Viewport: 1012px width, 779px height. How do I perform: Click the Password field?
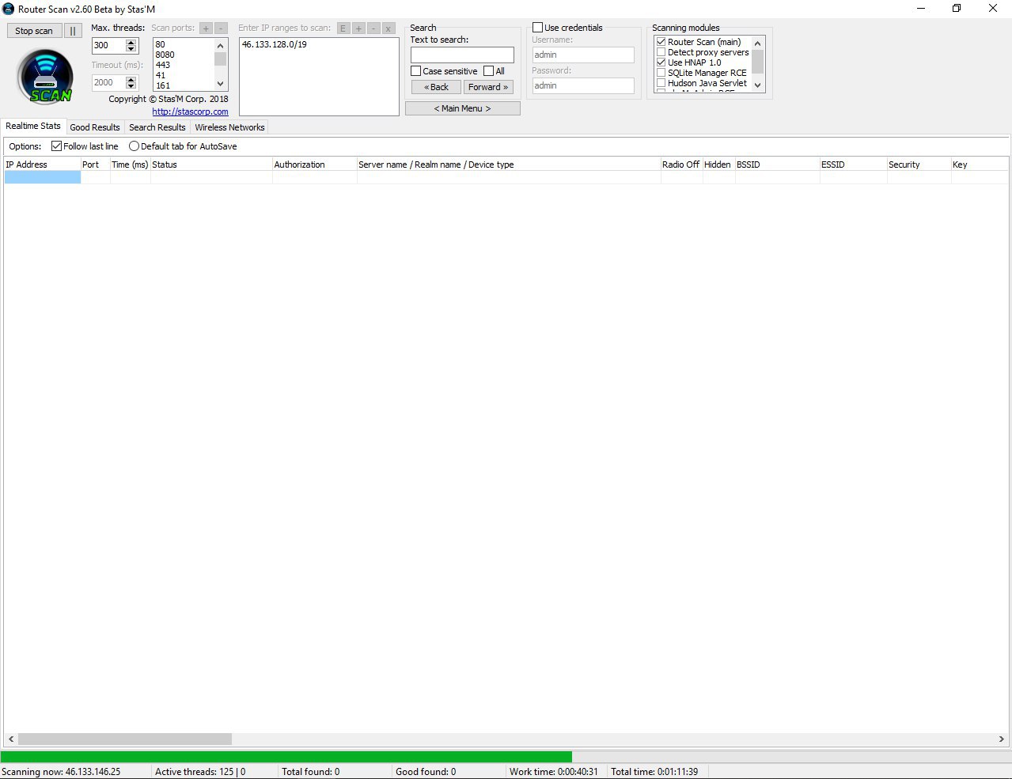click(583, 85)
